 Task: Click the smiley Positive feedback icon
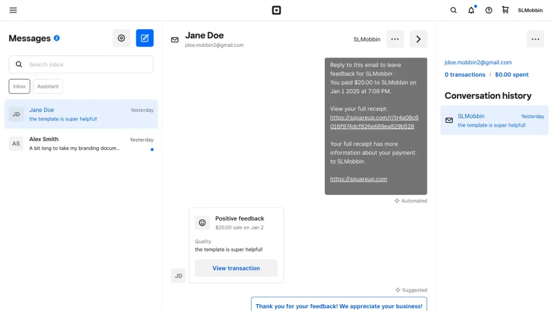point(202,223)
